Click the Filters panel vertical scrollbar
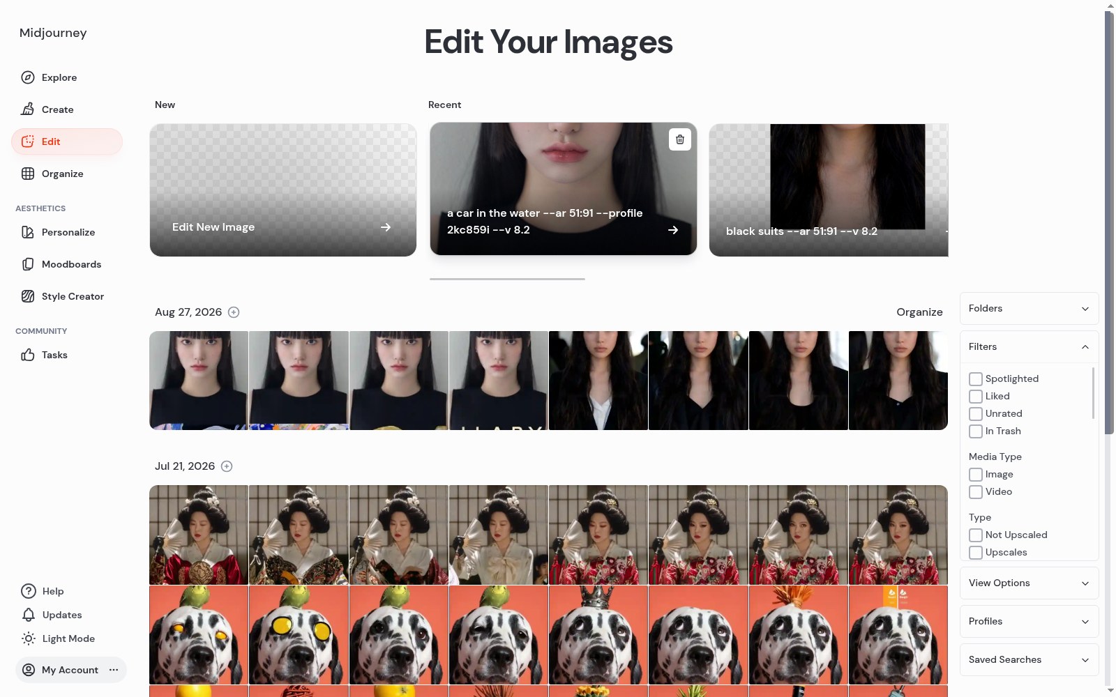1116x697 pixels. pyautogui.click(x=1093, y=393)
